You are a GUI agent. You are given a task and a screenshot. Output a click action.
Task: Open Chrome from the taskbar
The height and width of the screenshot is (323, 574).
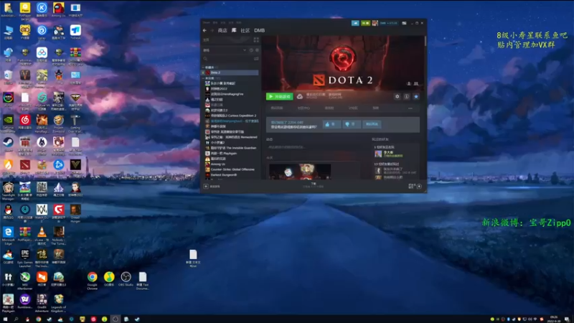(x=38, y=319)
